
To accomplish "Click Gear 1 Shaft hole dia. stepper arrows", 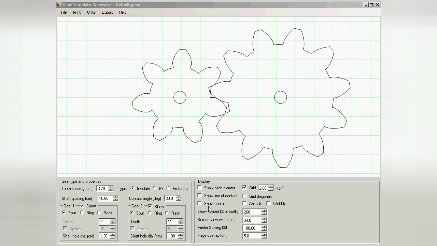I will [112, 236].
